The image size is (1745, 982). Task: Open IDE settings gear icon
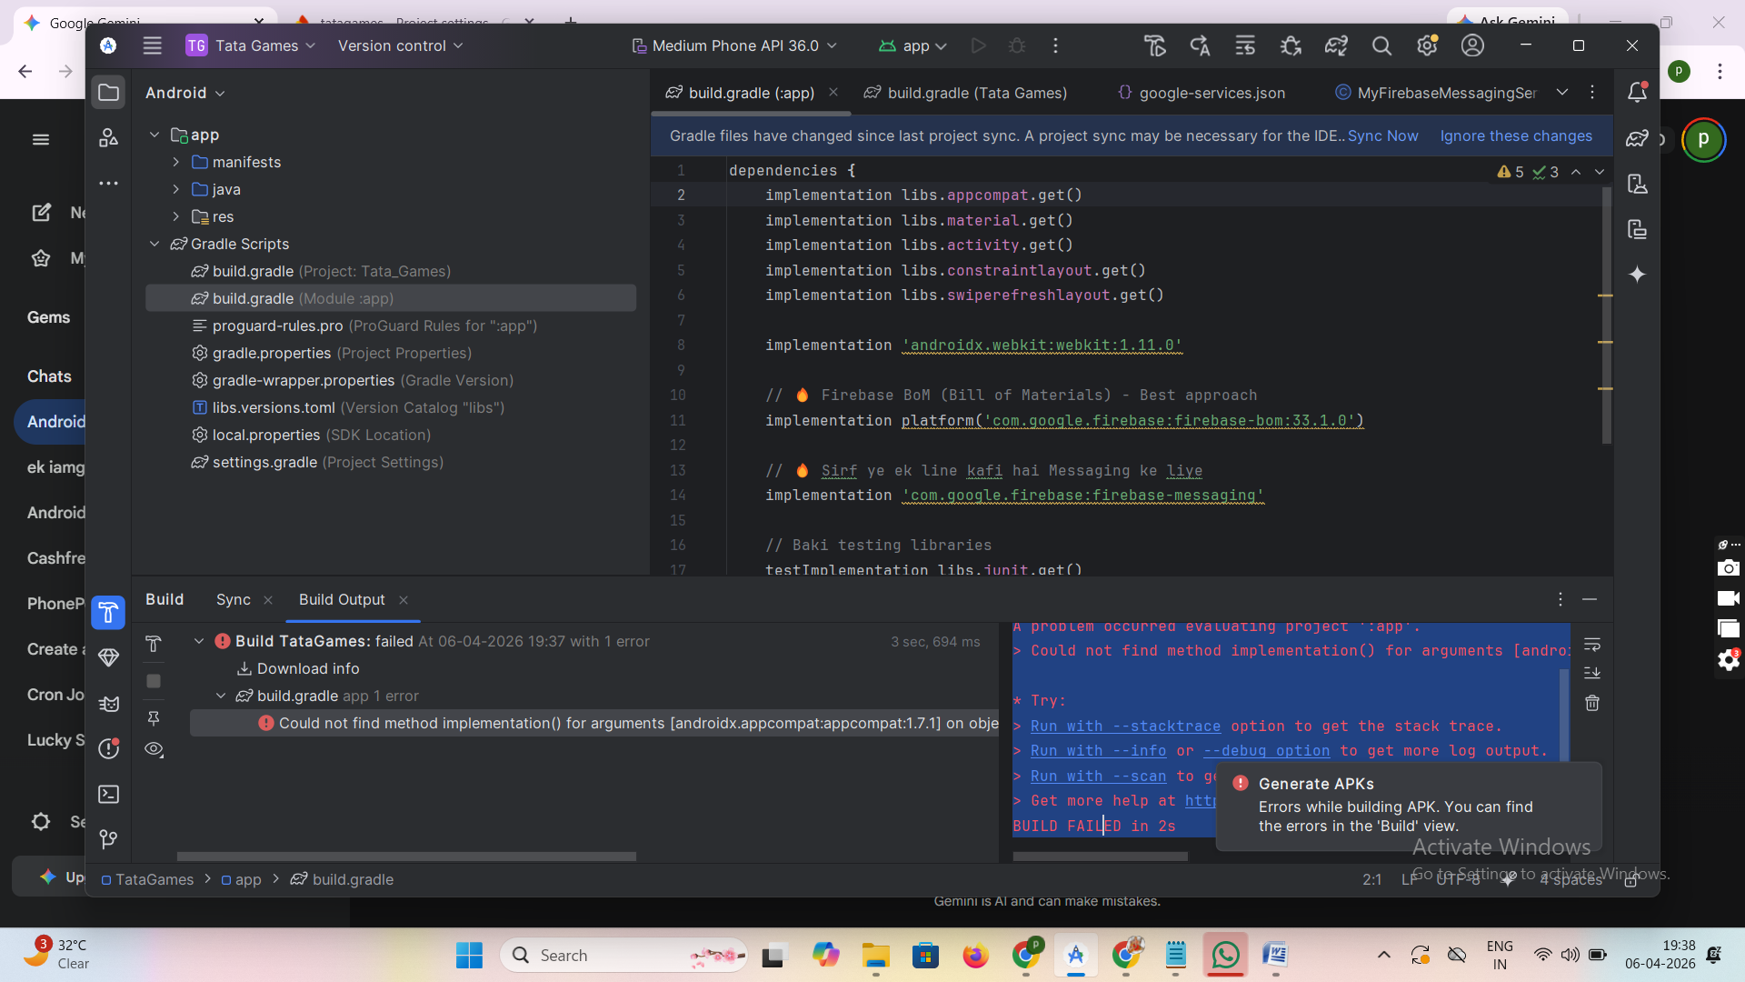[x=1427, y=45]
